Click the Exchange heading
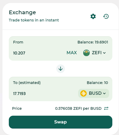The height and width of the screenshot is (135, 119). coord(22,12)
